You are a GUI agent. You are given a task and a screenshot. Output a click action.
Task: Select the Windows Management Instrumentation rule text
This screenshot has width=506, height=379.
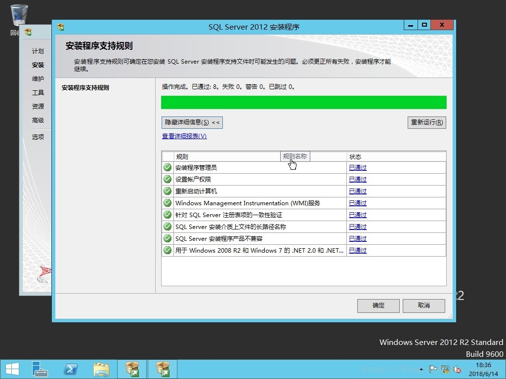(248, 203)
